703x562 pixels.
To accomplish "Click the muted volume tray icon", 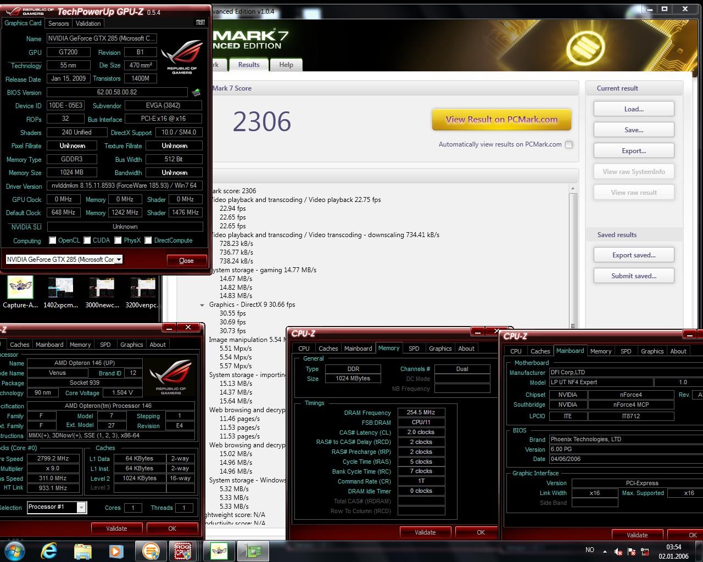I will 618,552.
